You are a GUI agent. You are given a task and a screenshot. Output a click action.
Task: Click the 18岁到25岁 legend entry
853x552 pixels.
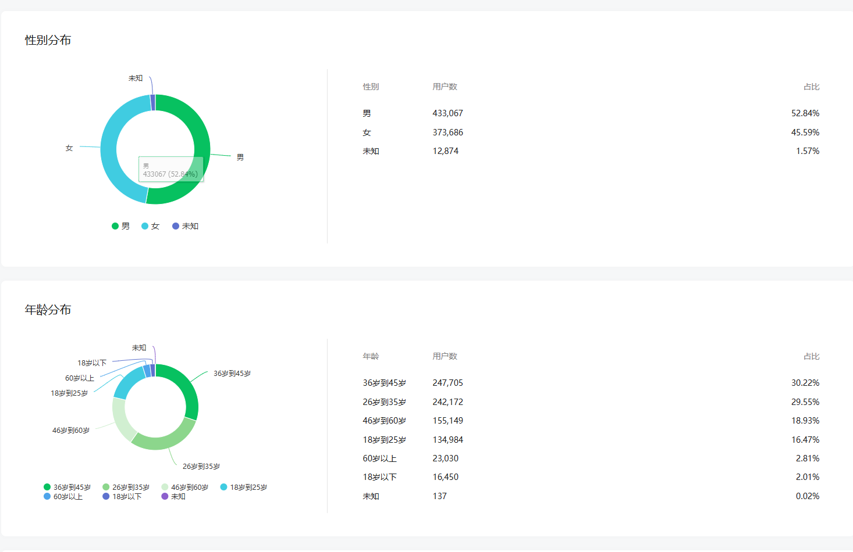click(243, 487)
